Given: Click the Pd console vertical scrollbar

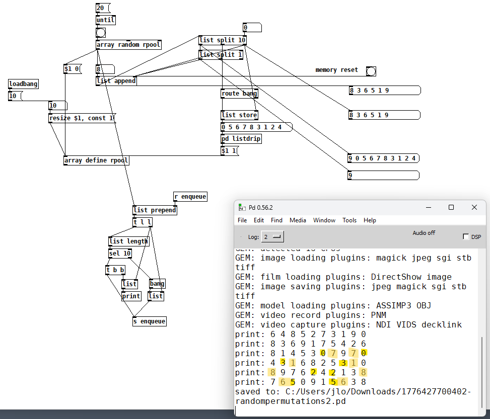Looking at the screenshot, I should pos(482,372).
